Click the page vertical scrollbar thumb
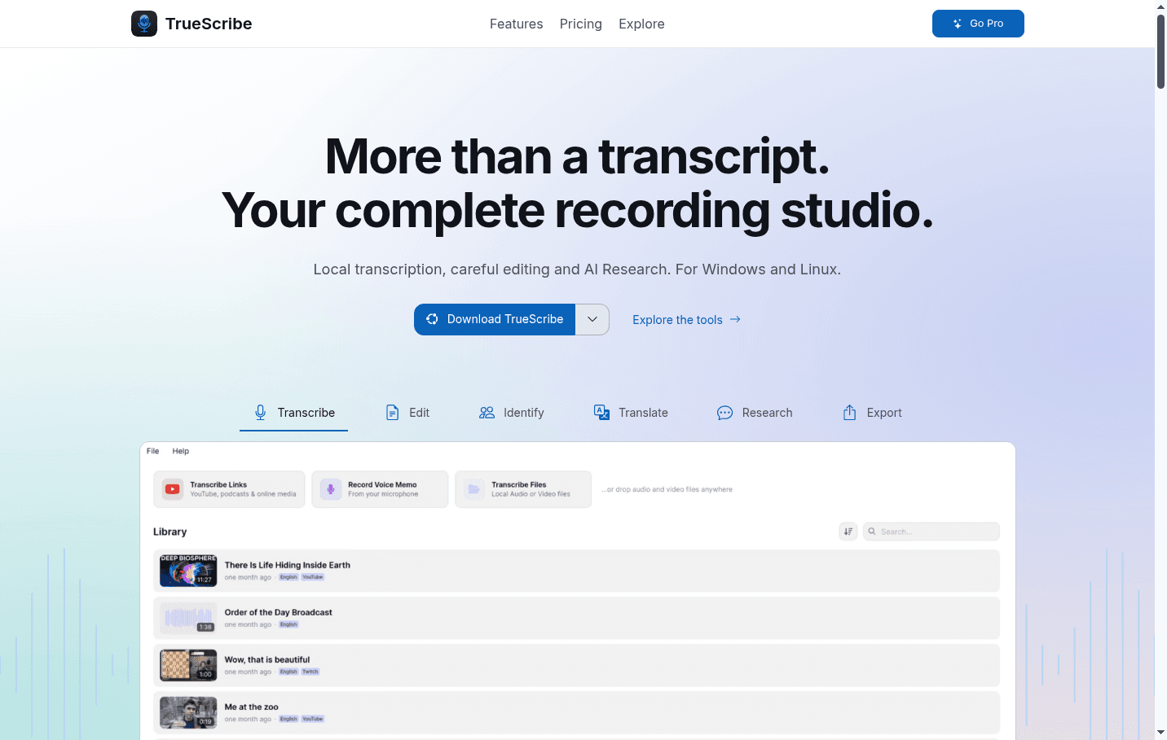Viewport: 1167px width, 740px height. click(1160, 51)
